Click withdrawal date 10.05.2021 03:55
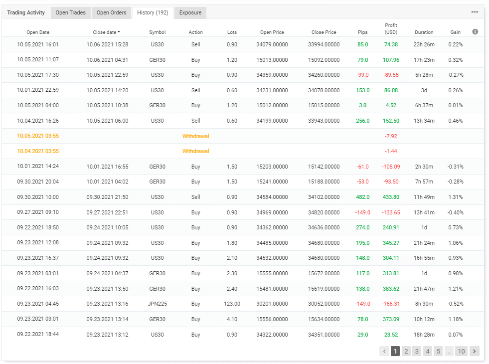The width and height of the screenshot is (489, 364). 38,136
